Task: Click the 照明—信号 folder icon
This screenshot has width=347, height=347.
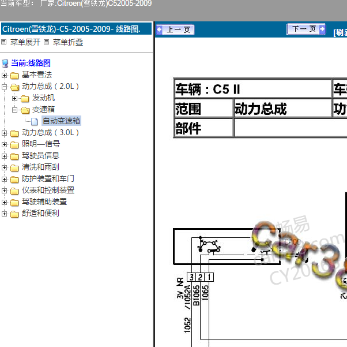Action: point(14,144)
